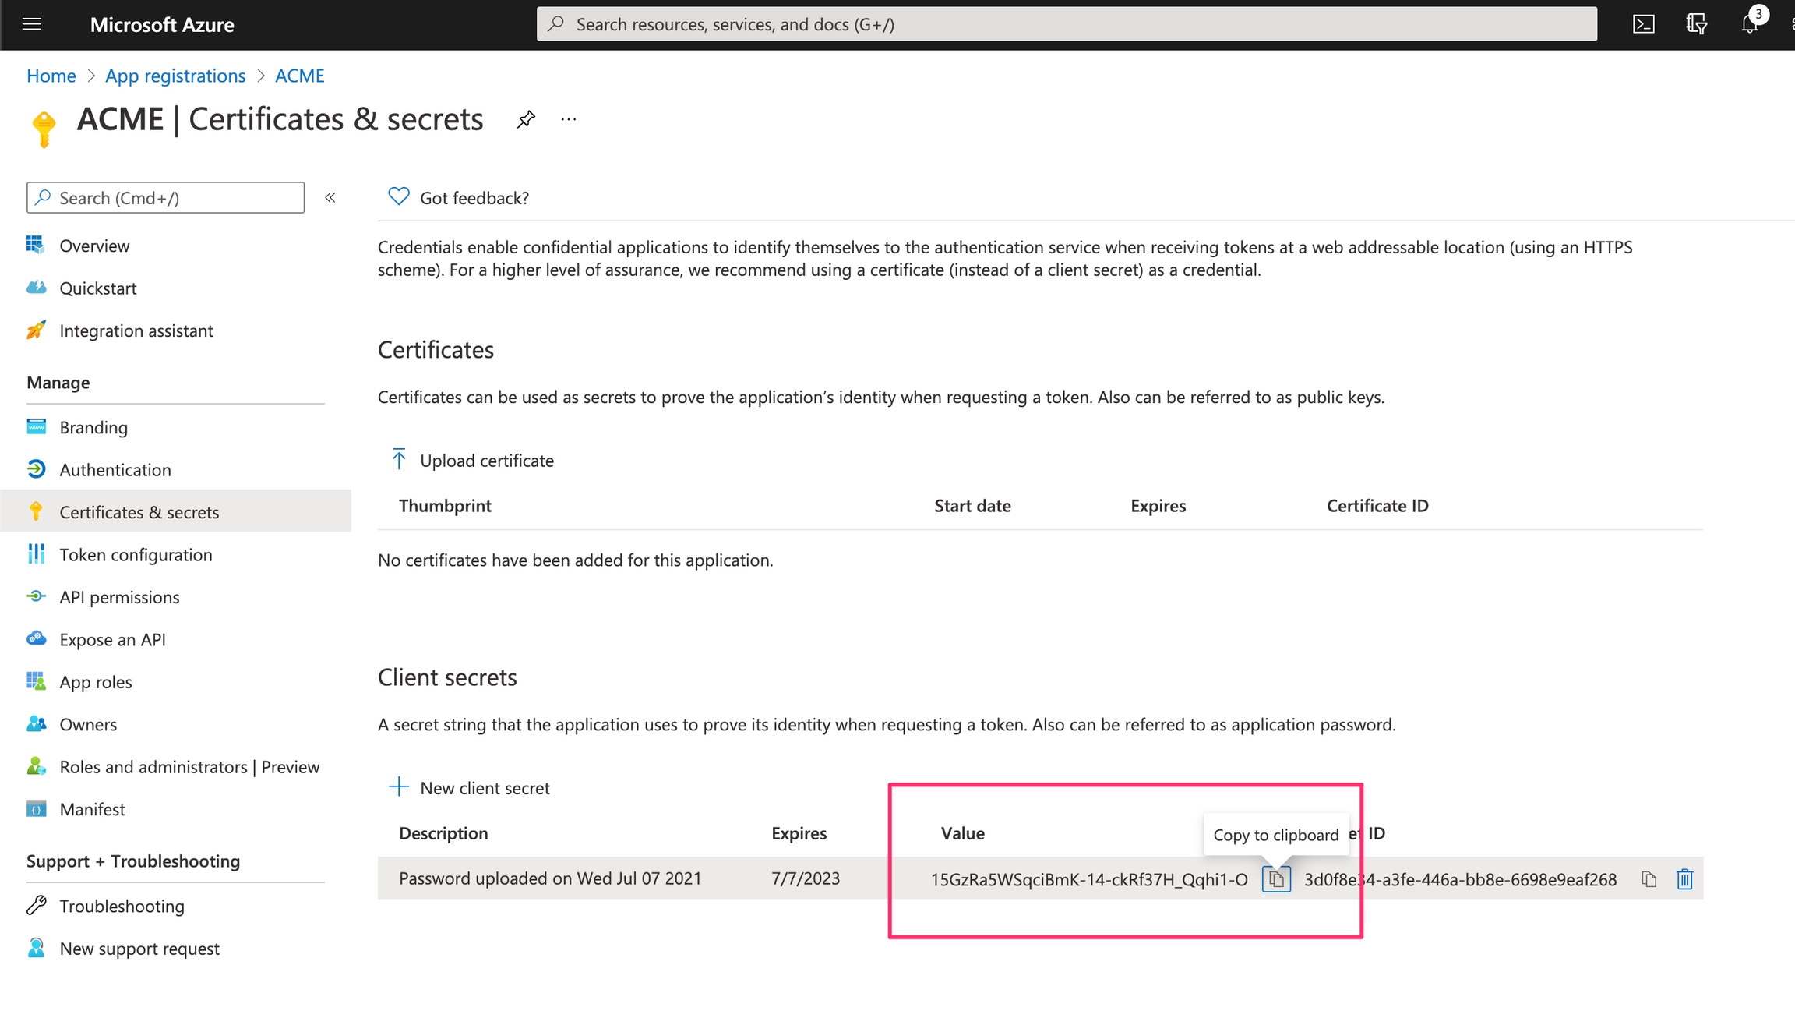This screenshot has width=1795, height=1025.
Task: Go to the Authentication section
Action: click(115, 470)
